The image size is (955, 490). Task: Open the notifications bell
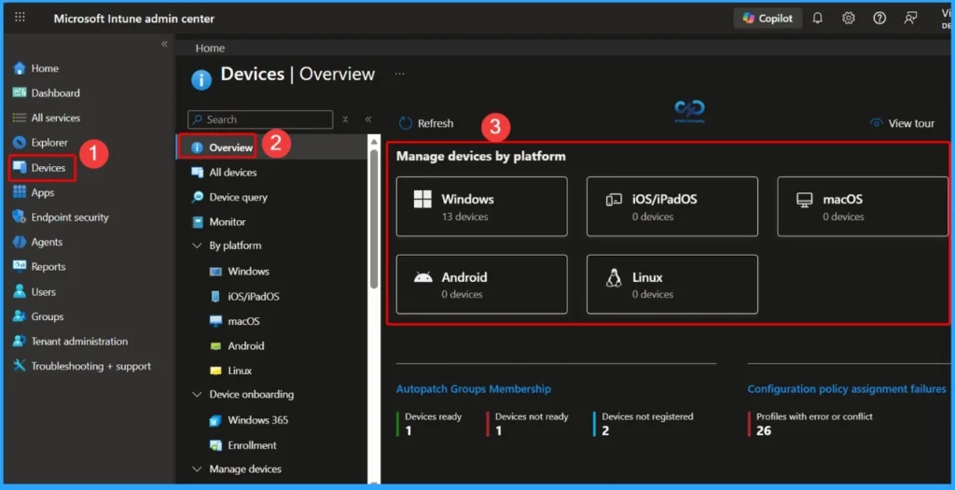(817, 19)
